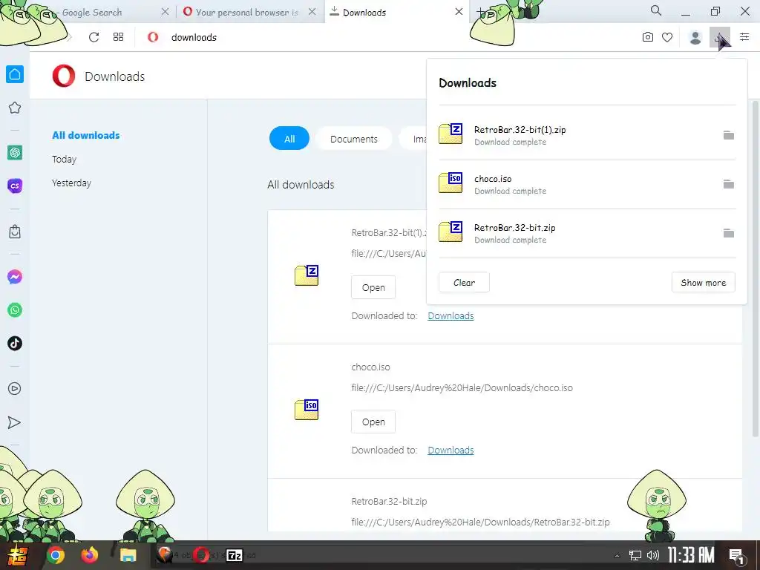Click Clear in downloads popup
The image size is (760, 570).
pos(464,283)
